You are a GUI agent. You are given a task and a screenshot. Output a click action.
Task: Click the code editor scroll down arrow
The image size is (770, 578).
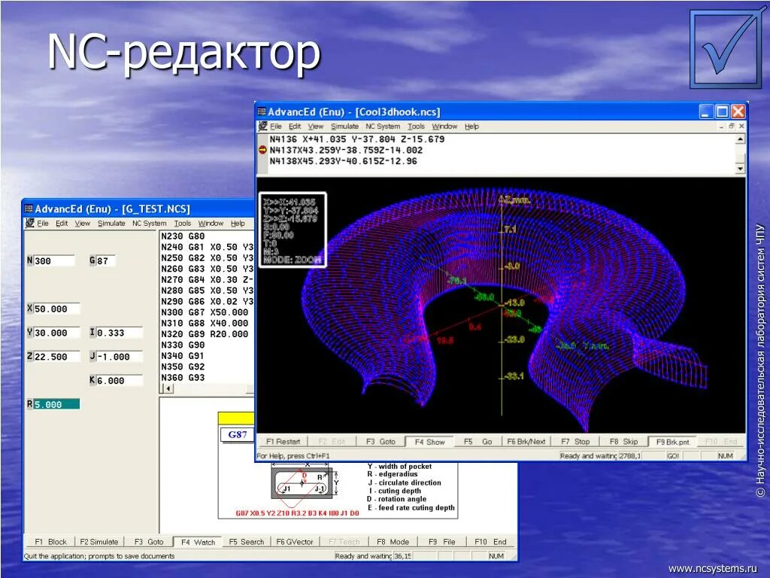740,169
